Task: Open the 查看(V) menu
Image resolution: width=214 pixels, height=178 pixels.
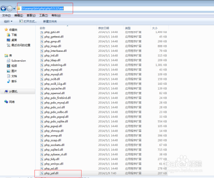Action: coord(31,16)
